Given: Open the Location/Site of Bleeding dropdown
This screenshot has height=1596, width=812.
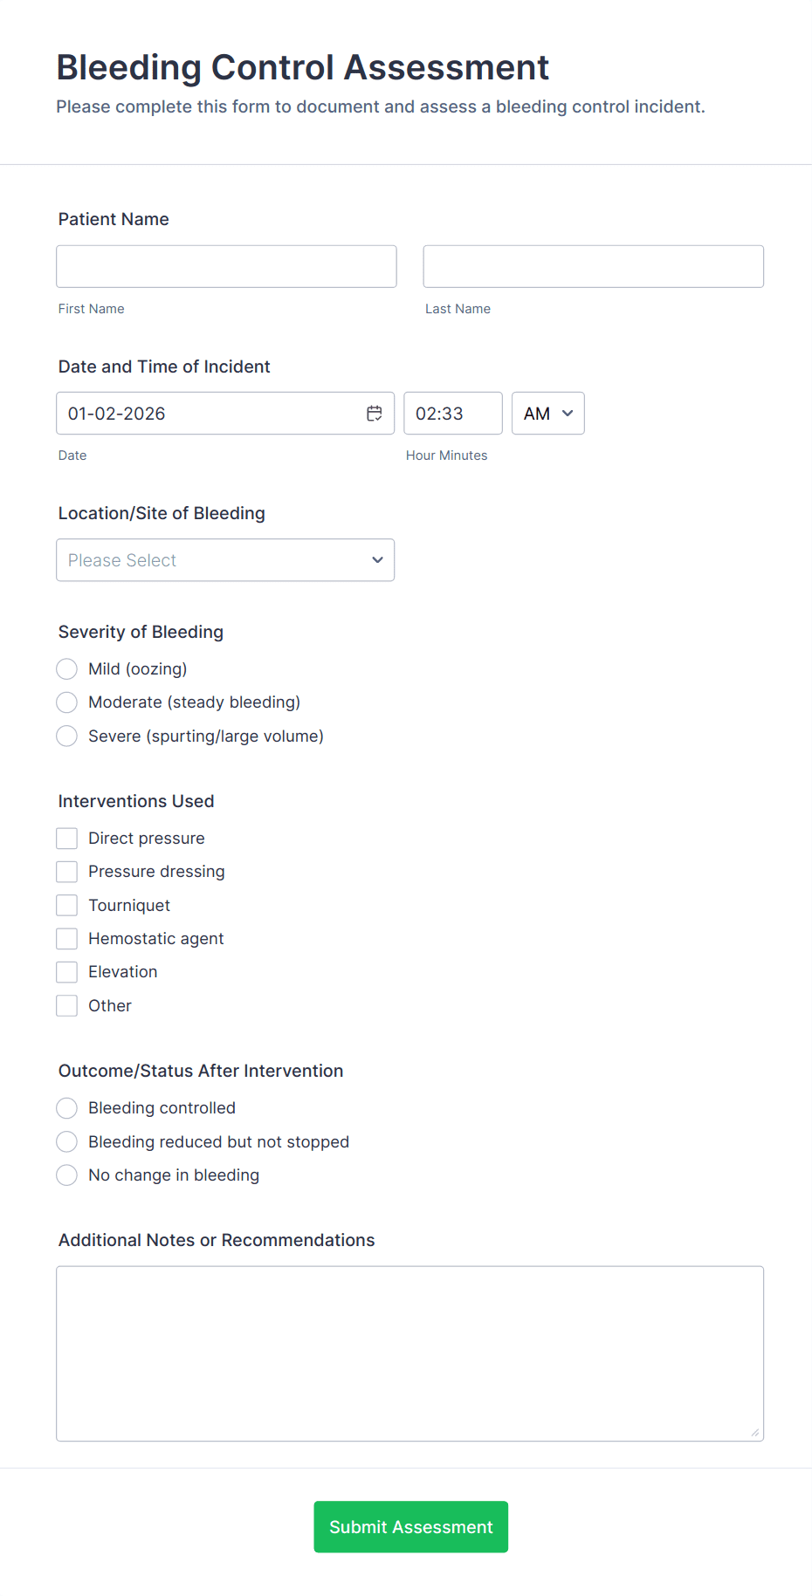Looking at the screenshot, I should click(225, 560).
